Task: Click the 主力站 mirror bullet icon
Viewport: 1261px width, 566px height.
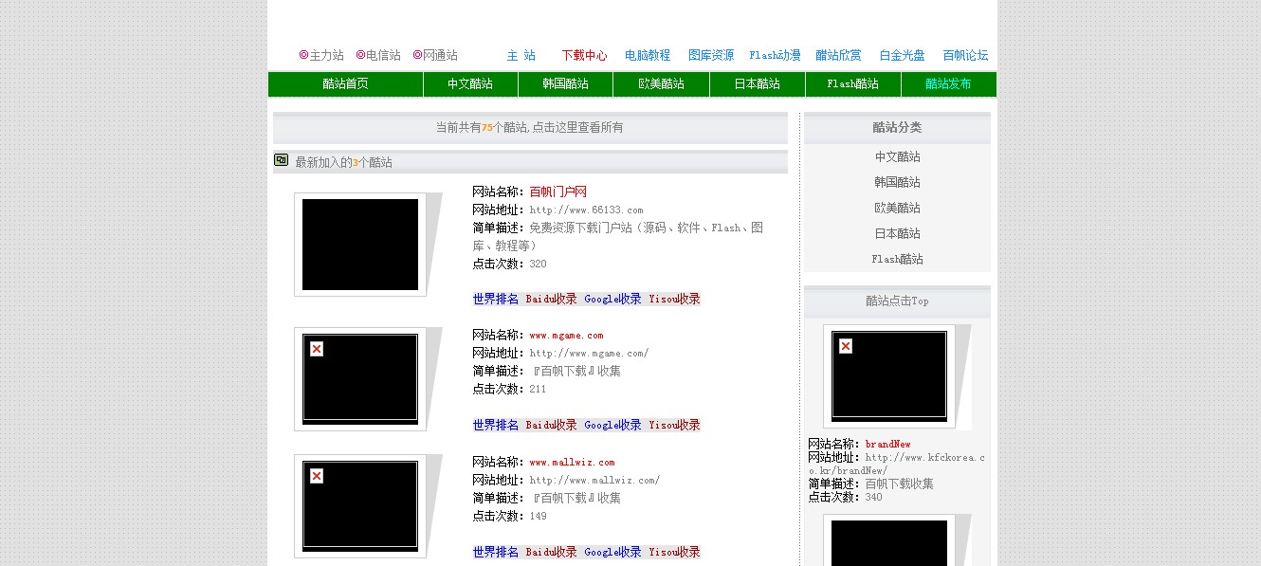Action: pyautogui.click(x=303, y=55)
